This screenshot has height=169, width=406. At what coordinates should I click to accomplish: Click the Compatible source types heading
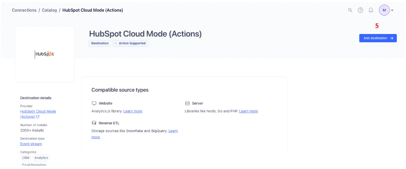click(x=120, y=90)
